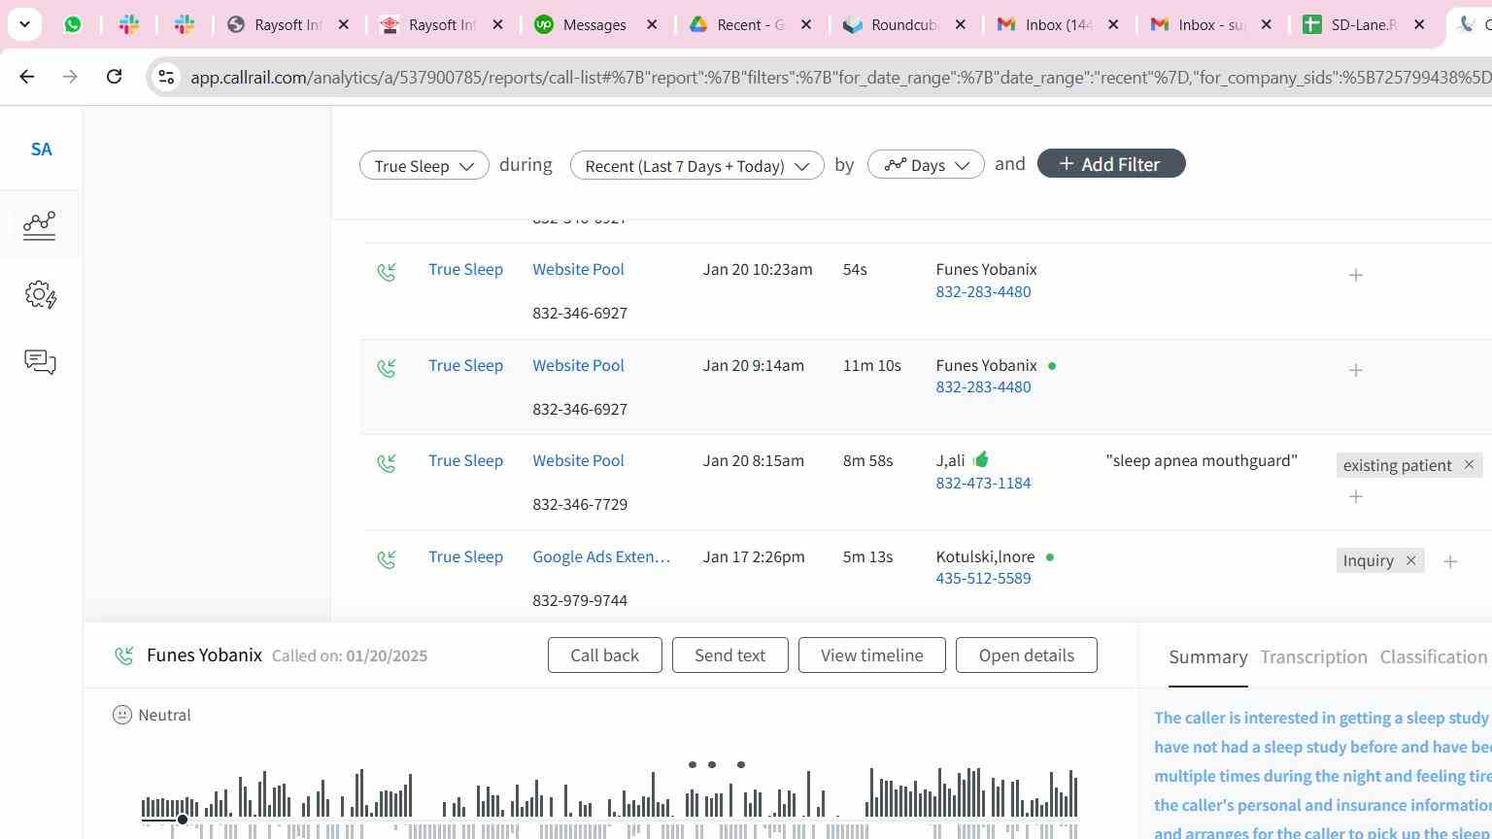The width and height of the screenshot is (1492, 839).
Task: Open the site information icon in address bar
Action: tap(166, 77)
